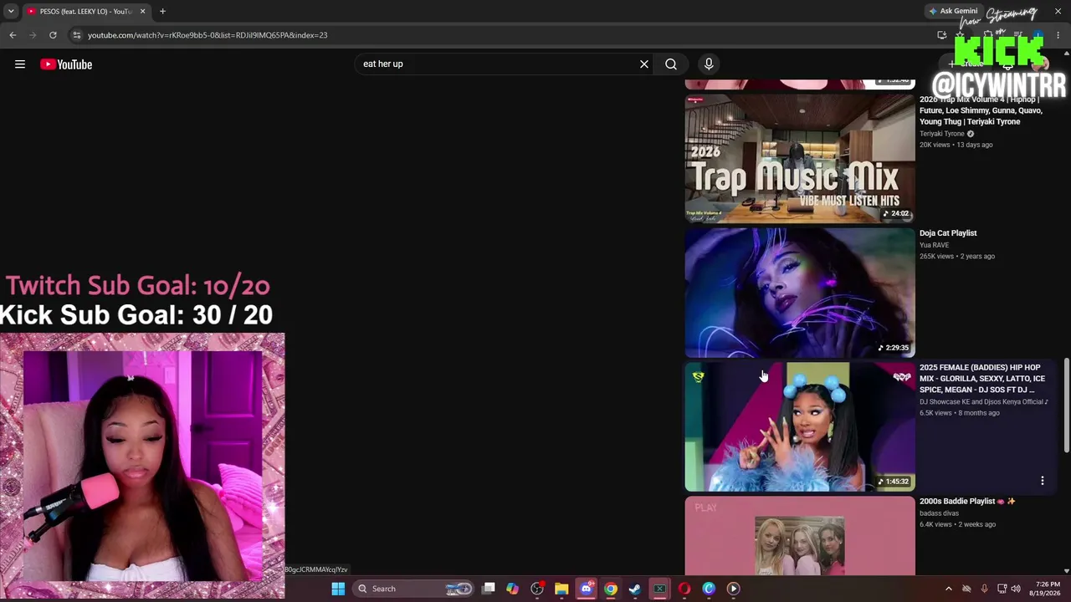This screenshot has width=1071, height=602.
Task: Focus the address bar URL
Action: pyautogui.click(x=208, y=35)
